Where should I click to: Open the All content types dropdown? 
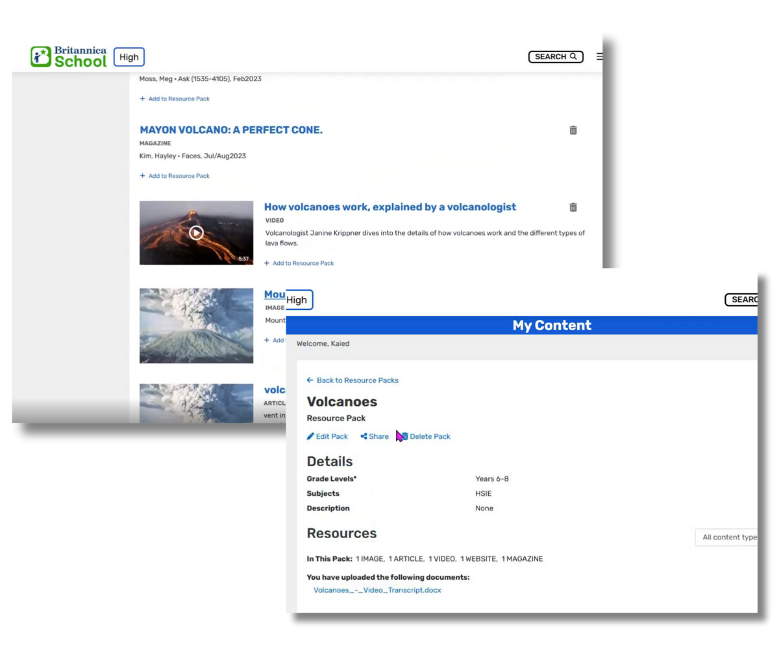point(728,538)
